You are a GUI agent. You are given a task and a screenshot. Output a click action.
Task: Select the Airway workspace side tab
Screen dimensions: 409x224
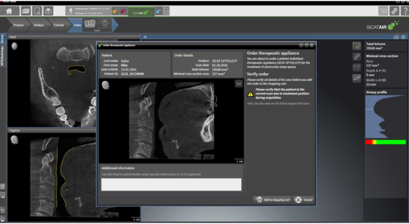coord(2,39)
